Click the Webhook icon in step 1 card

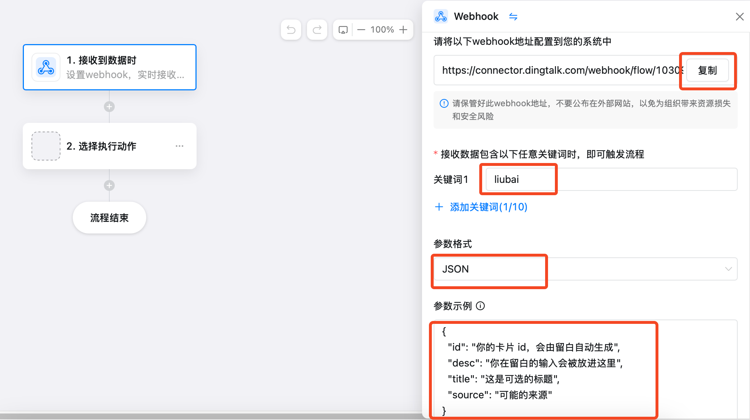click(x=46, y=67)
